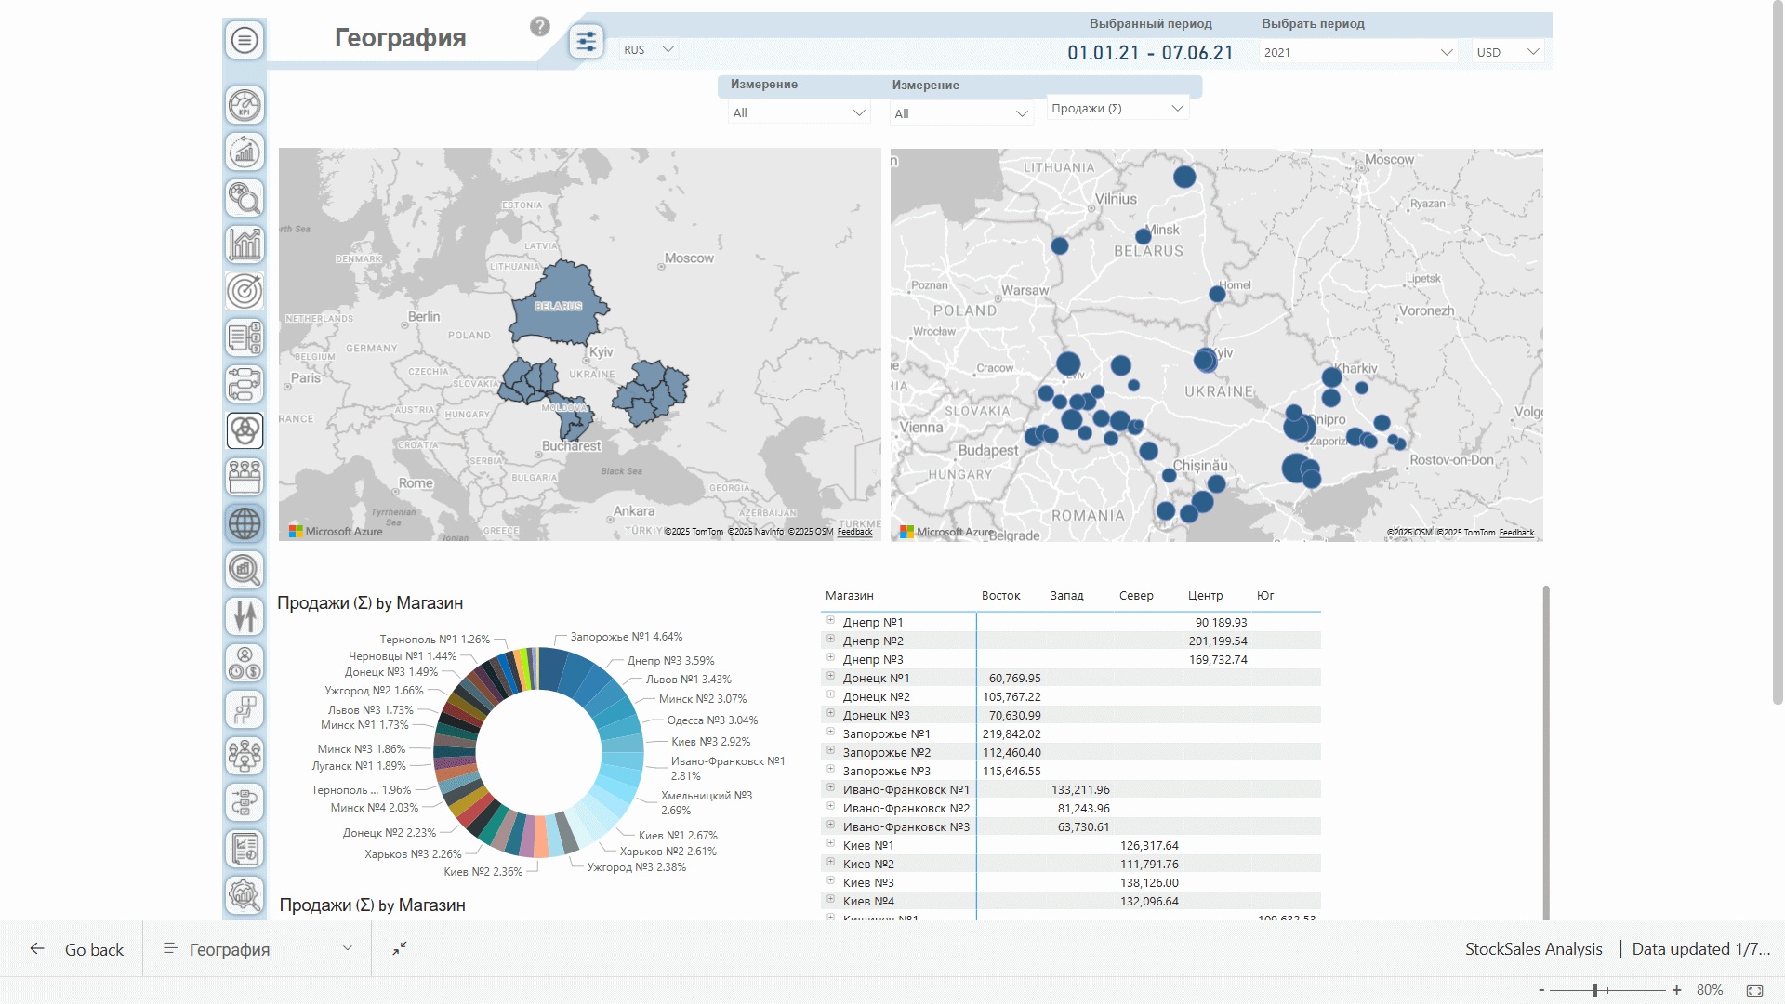Expand the Киев №2 table row
The width and height of the screenshot is (1785, 1004).
(x=831, y=863)
